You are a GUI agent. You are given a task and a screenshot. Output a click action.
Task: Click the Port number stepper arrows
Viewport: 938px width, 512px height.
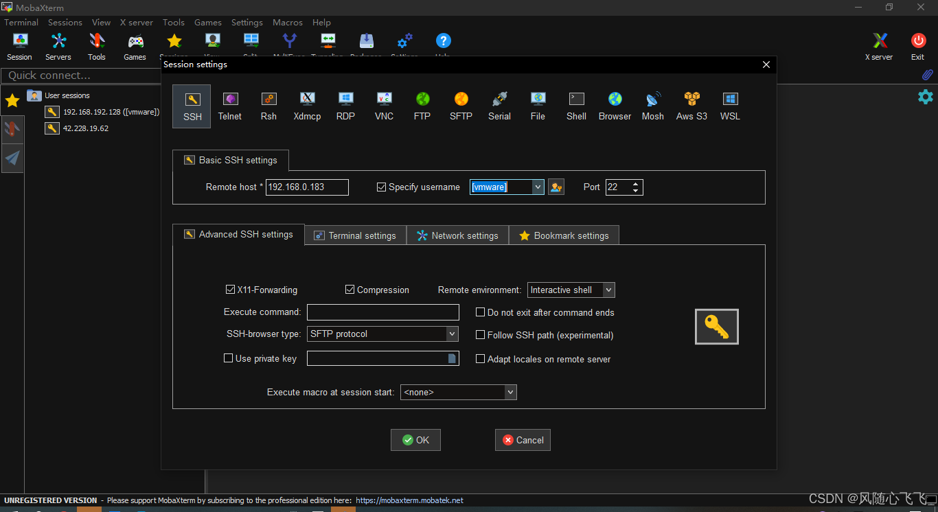636,187
